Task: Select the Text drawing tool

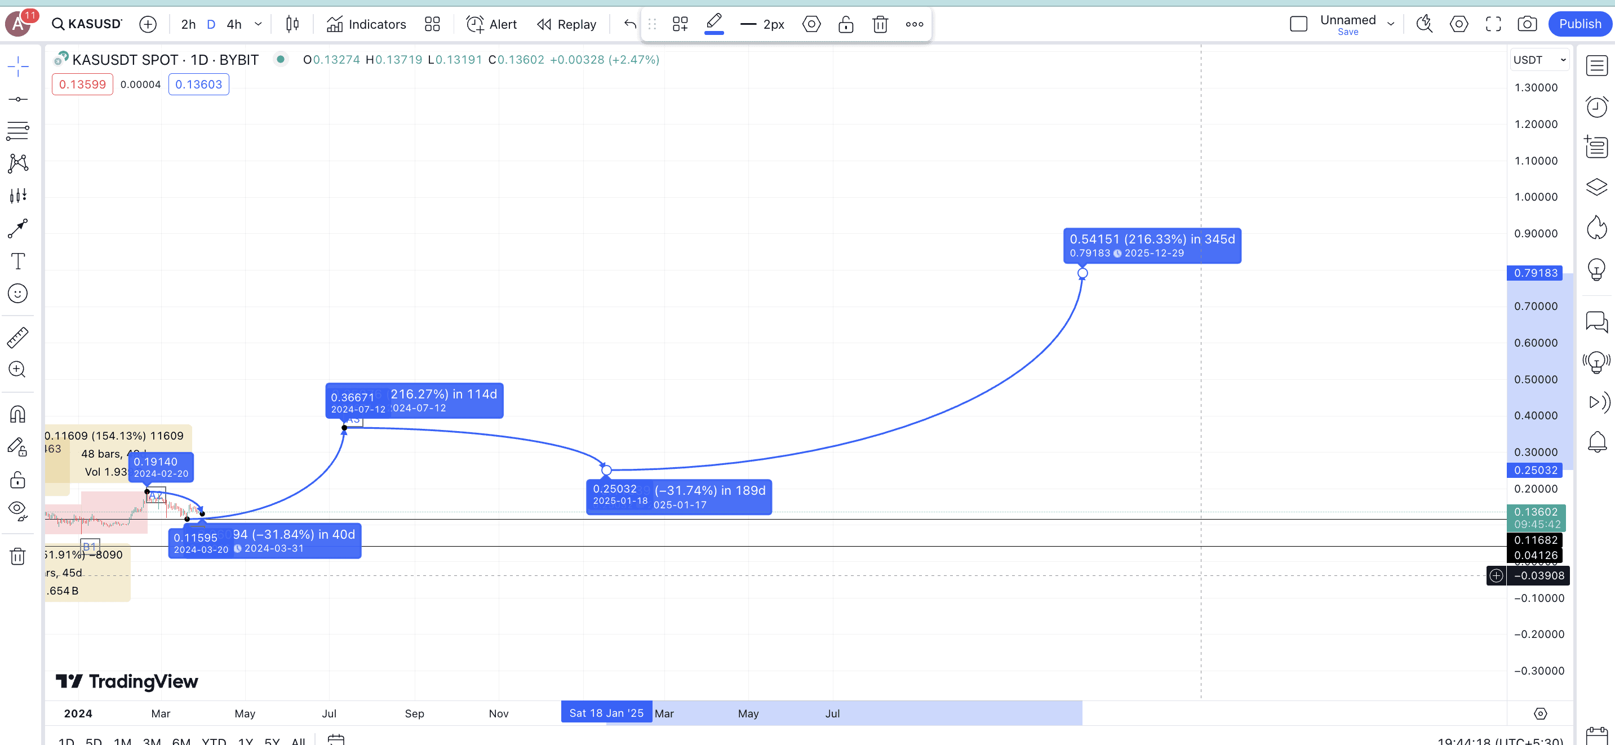Action: pyautogui.click(x=17, y=261)
